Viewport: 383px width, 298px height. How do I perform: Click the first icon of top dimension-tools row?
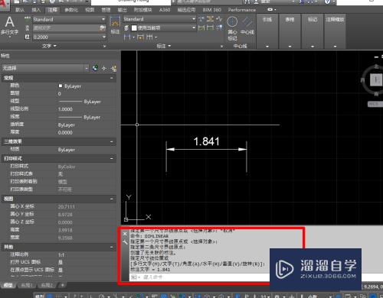point(201,19)
